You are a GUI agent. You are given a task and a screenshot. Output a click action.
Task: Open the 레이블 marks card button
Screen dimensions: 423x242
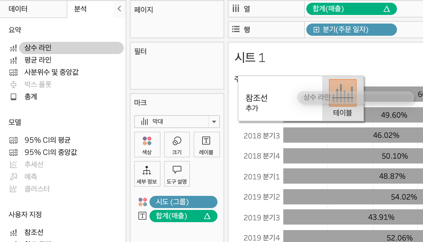pos(206,145)
